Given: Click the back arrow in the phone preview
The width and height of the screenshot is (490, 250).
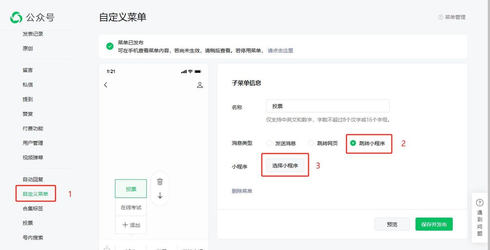Looking at the screenshot, I should pos(106,85).
